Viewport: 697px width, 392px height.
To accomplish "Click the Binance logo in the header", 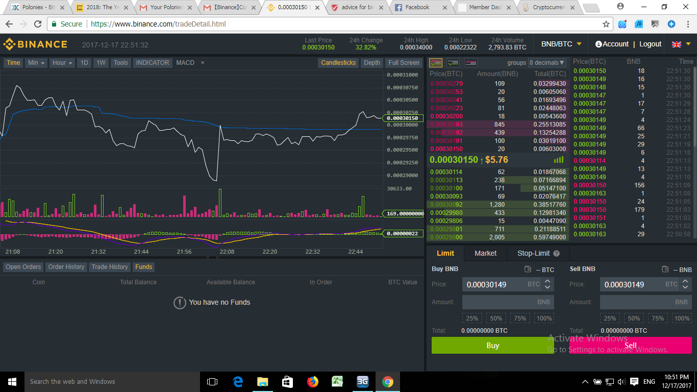I will [35, 44].
